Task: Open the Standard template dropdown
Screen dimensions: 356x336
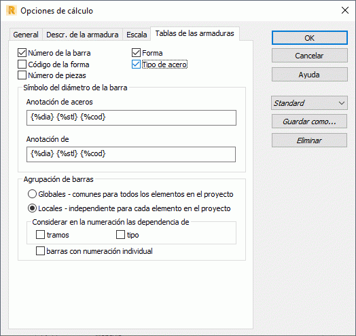Action: tap(309, 103)
